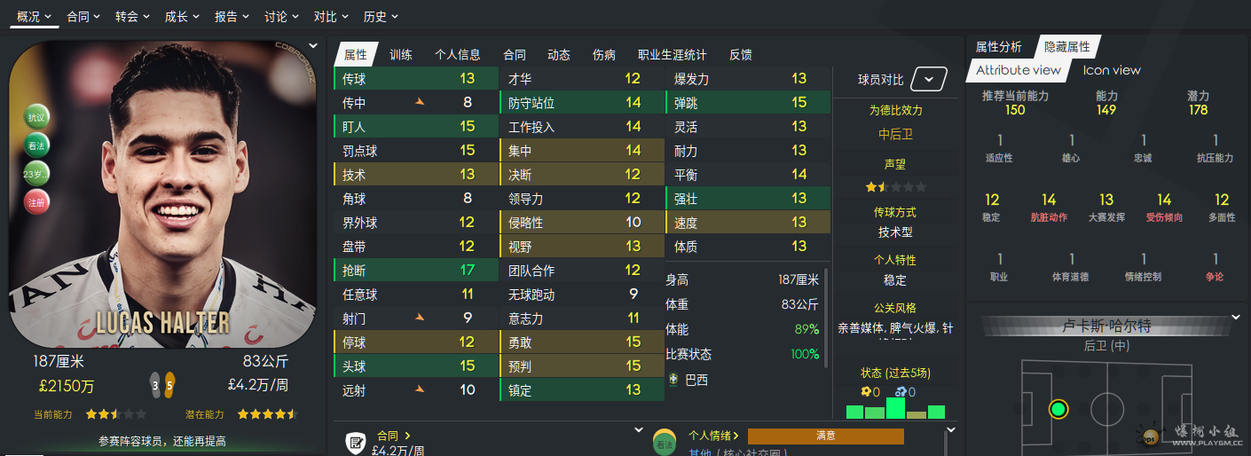The image size is (1251, 456).
Task: Click the green 看法 badge on the photo
Action: point(36,145)
